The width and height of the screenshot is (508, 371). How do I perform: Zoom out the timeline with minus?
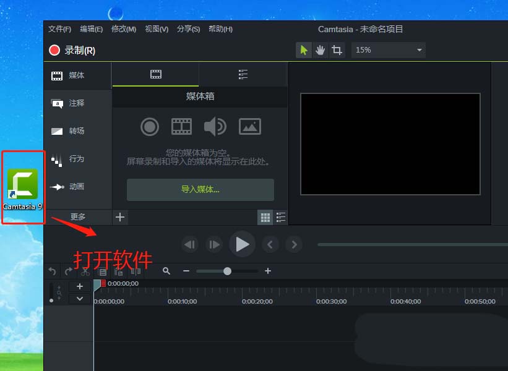[x=186, y=271]
